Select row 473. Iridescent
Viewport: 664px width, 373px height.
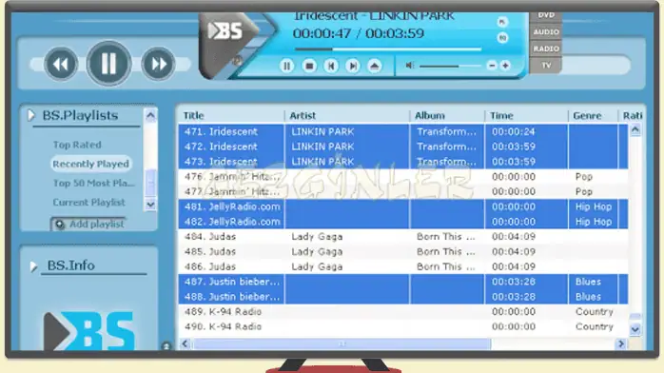[x=402, y=162]
